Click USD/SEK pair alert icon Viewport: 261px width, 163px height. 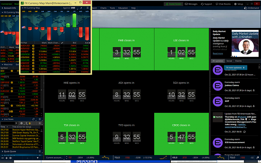click(x=33, y=72)
